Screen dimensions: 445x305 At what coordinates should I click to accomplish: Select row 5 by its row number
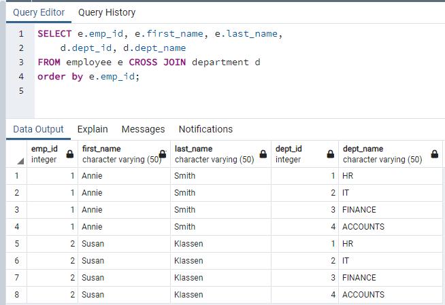(16, 244)
